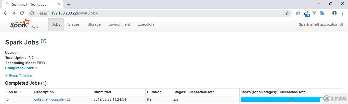Image resolution: width=348 pixels, height=104 pixels.
Task: Go back to the previous page
Action: (x=6, y=13)
